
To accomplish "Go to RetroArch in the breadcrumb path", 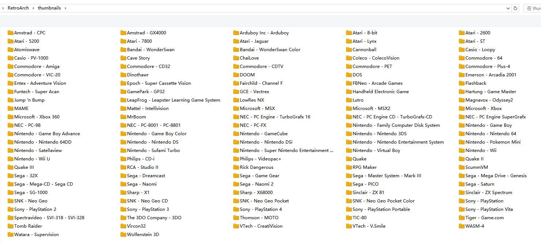I will pyautogui.click(x=18, y=8).
